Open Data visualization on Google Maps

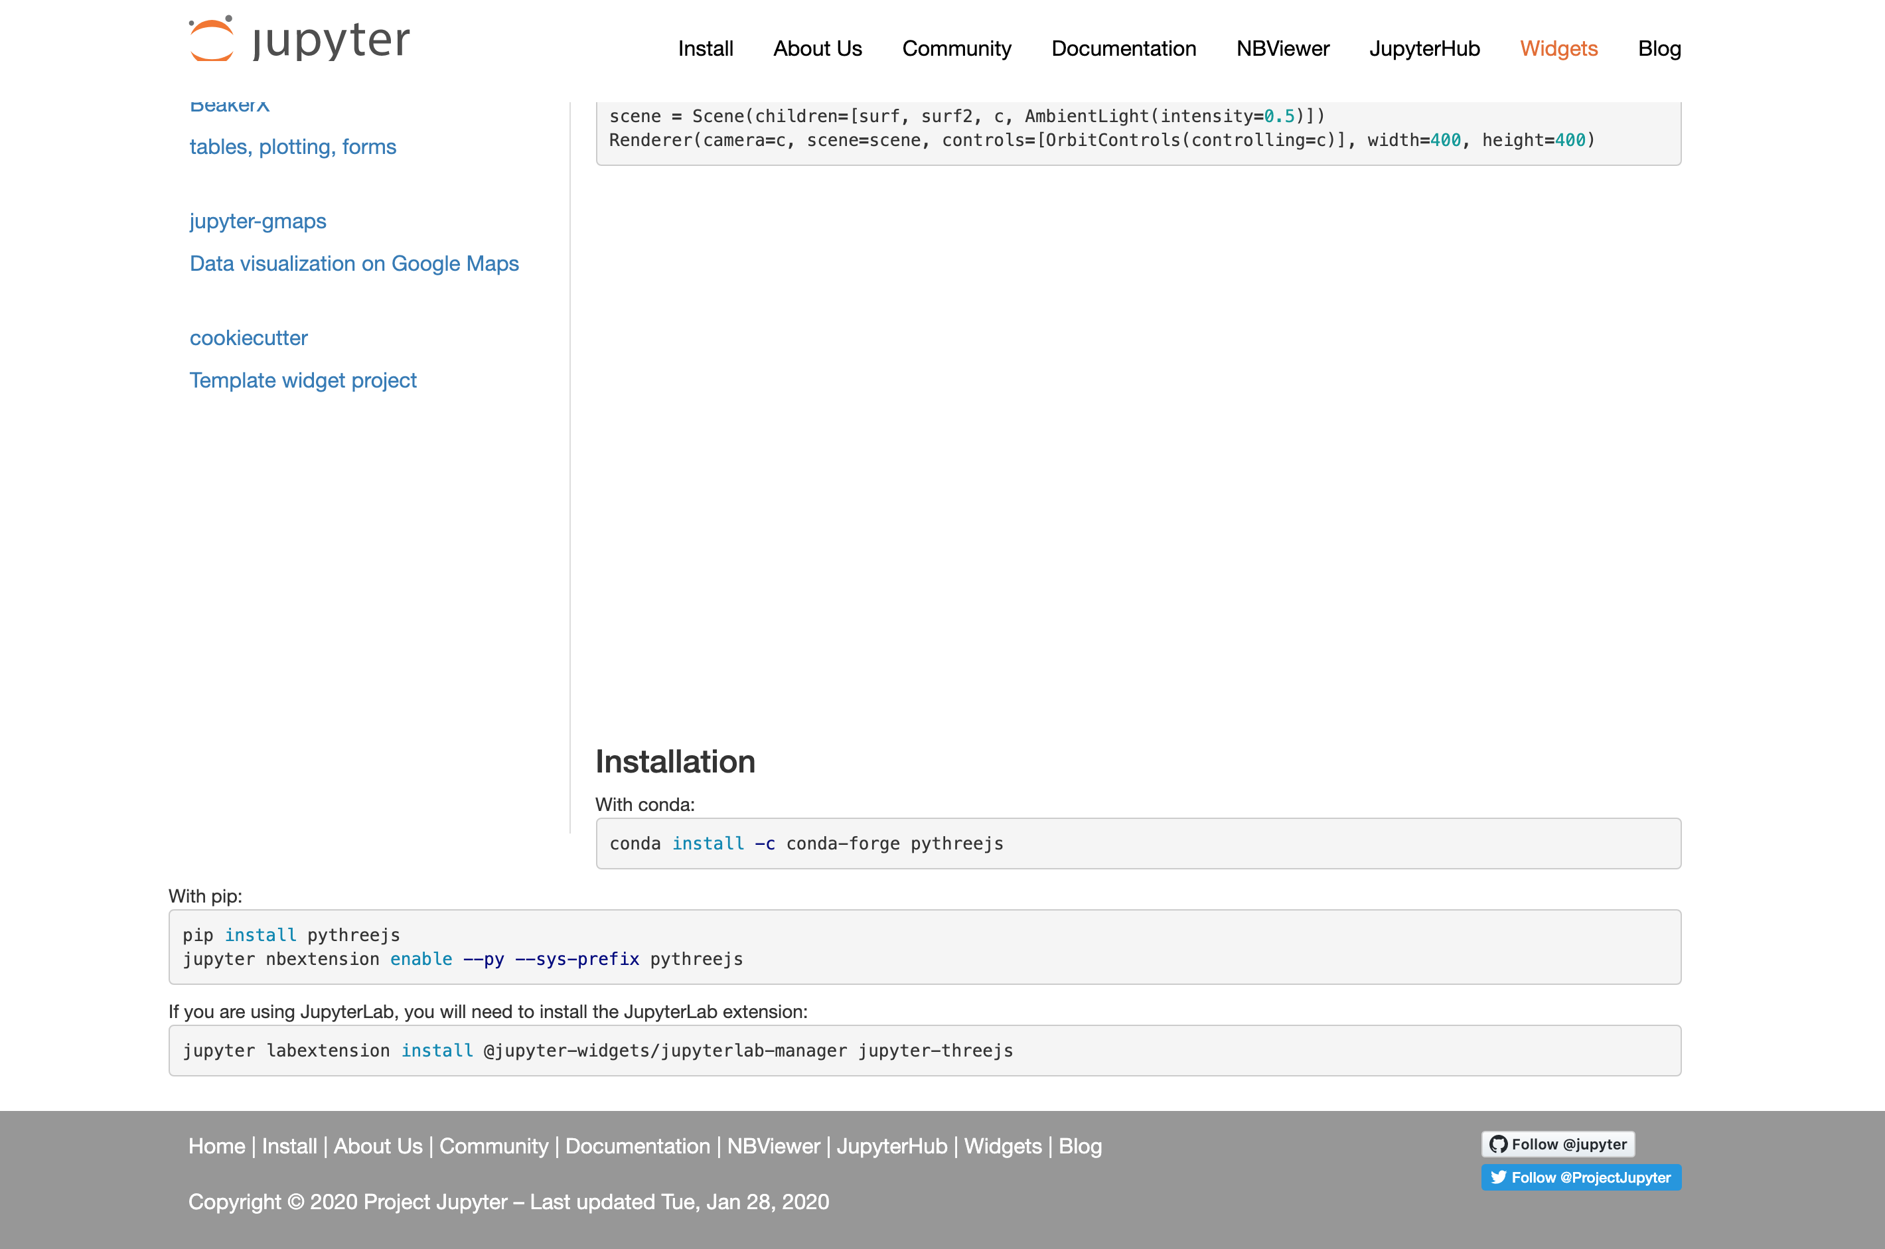point(354,263)
